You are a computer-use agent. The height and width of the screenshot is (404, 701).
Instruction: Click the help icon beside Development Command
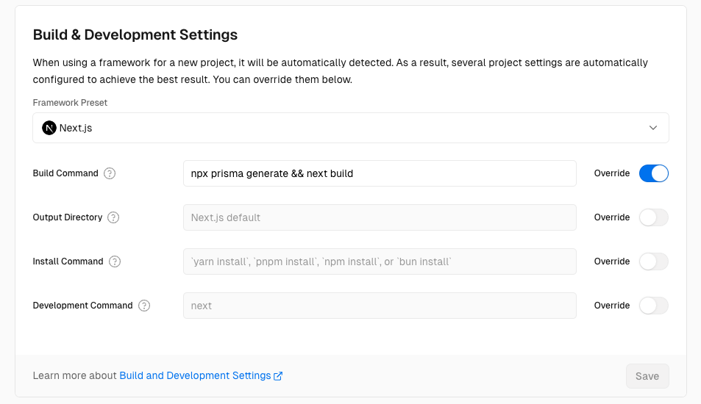pyautogui.click(x=144, y=306)
